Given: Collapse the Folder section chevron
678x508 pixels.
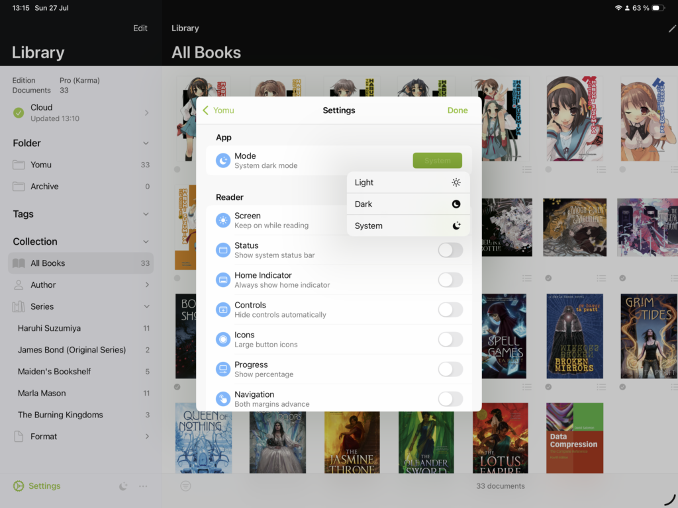Looking at the screenshot, I should point(146,144).
